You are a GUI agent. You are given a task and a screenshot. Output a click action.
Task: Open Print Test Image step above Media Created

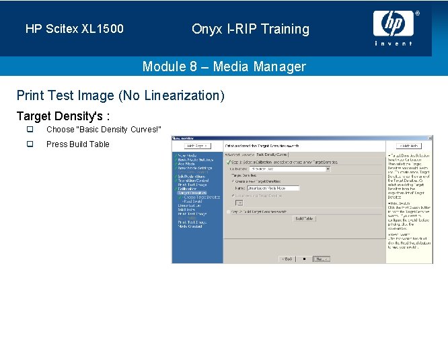coord(192,222)
